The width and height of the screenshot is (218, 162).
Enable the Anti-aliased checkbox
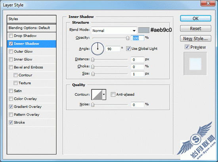tap(113, 94)
